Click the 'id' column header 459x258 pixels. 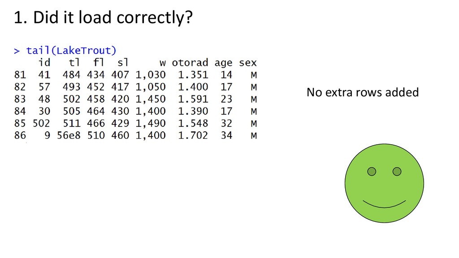(44, 62)
